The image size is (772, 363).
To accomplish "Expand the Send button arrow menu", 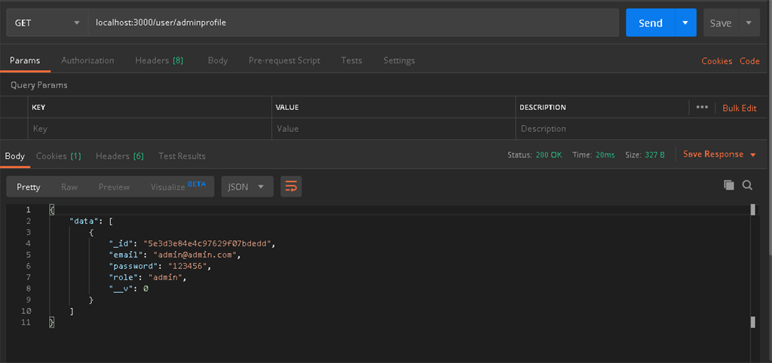I will [685, 23].
